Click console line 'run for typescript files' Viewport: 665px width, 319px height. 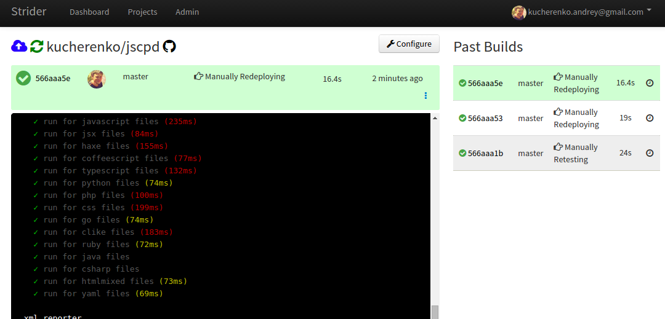[115, 171]
